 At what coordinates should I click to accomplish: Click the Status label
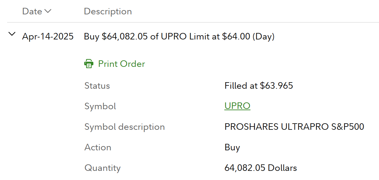click(97, 86)
